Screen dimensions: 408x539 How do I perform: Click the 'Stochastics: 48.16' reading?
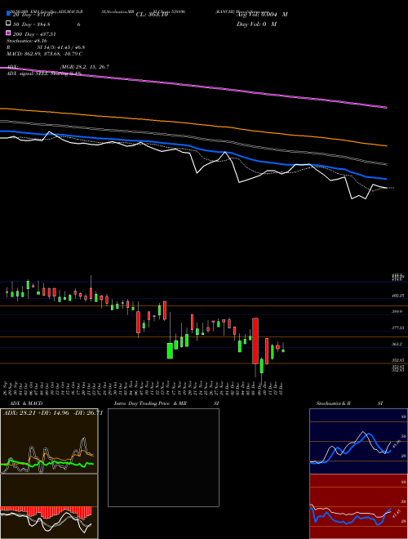pos(26,41)
